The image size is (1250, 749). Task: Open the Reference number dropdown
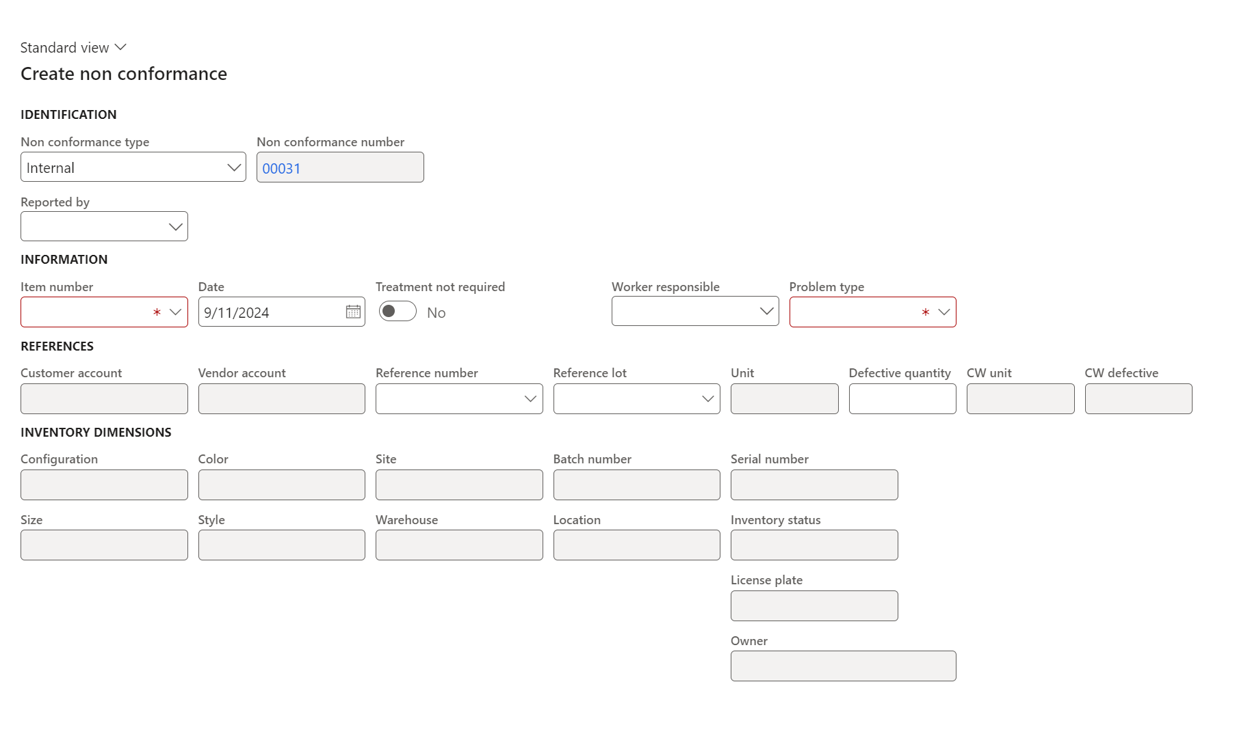[530, 399]
